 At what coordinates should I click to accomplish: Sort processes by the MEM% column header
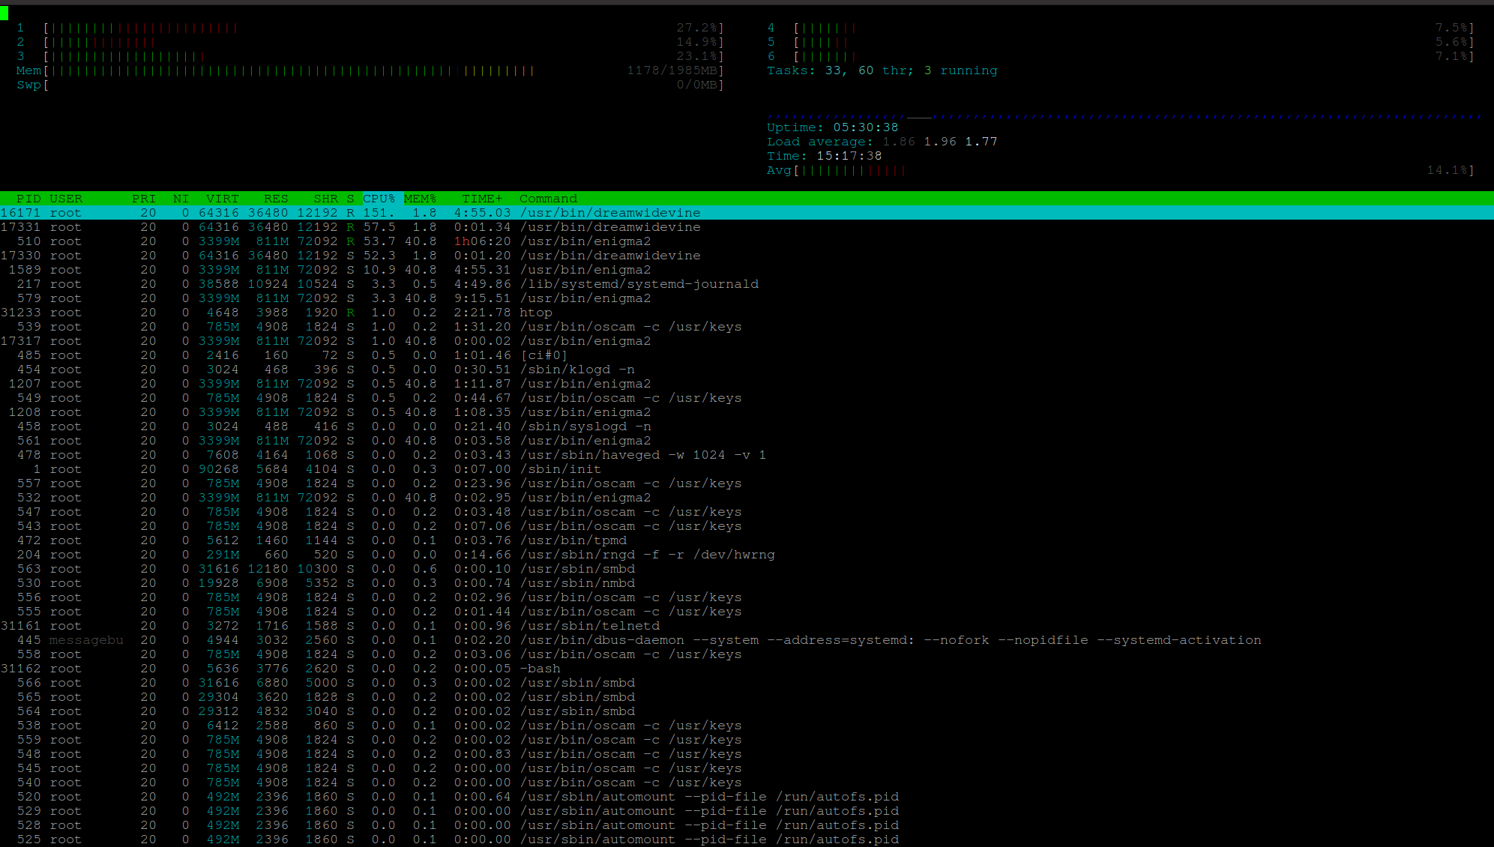coord(420,199)
